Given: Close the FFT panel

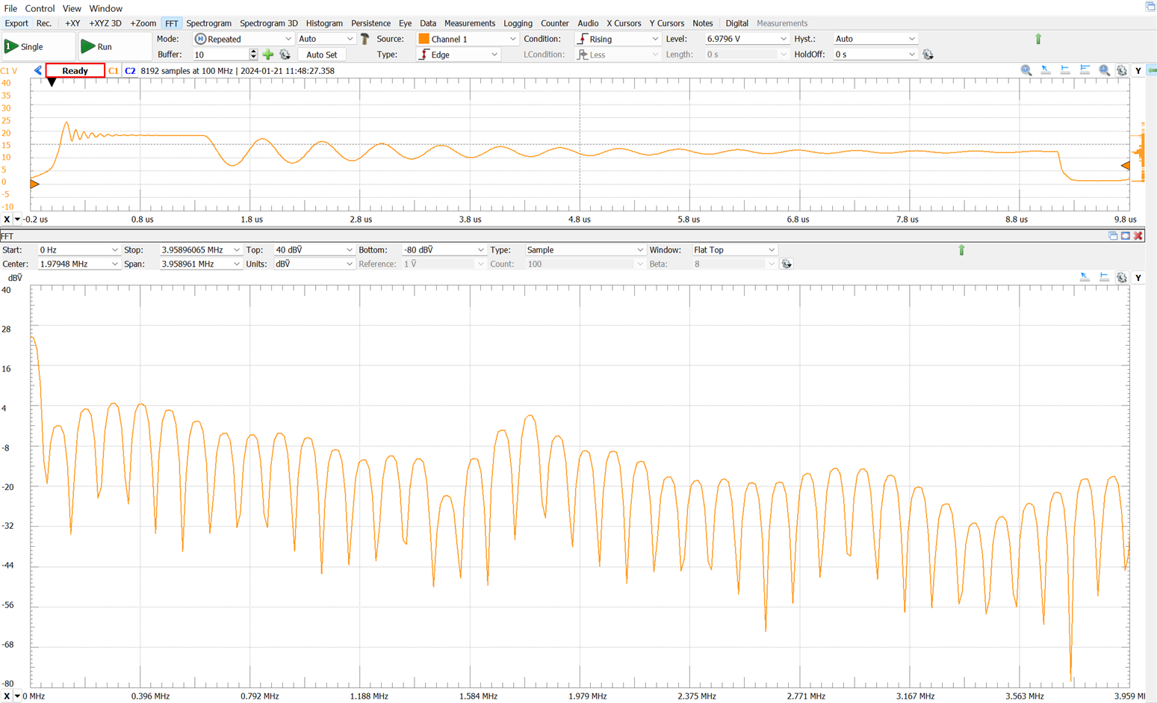Looking at the screenshot, I should click(x=1138, y=236).
